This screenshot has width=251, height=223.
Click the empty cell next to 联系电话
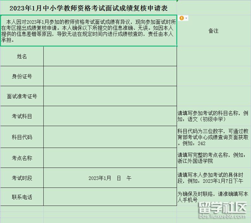(x=110, y=197)
